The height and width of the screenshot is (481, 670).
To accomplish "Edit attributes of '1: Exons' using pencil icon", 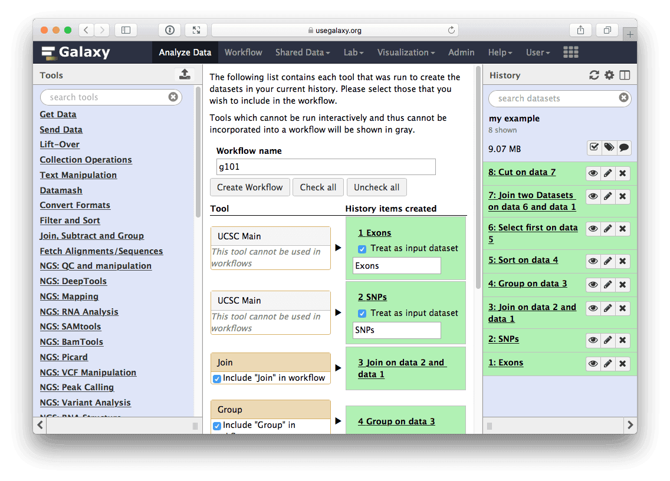I will click(x=608, y=364).
